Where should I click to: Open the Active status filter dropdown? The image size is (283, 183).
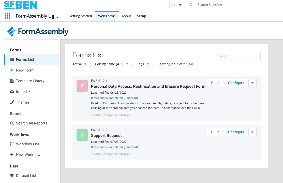(79, 64)
